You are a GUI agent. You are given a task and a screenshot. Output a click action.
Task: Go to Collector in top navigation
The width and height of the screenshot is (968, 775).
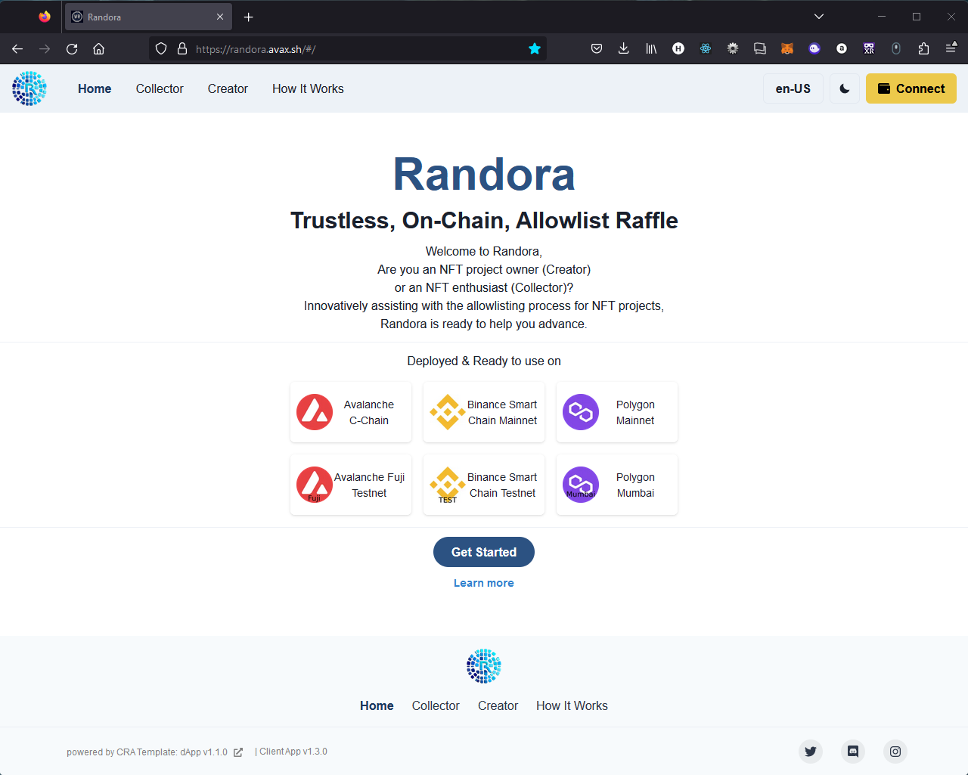coord(160,88)
